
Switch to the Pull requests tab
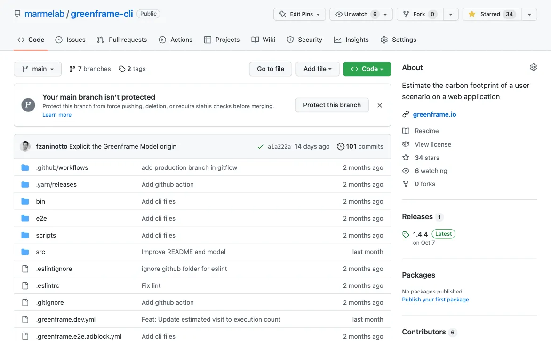[x=122, y=40]
